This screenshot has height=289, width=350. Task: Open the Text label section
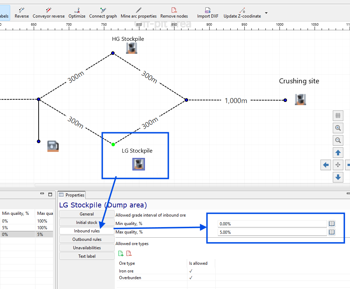(87, 256)
